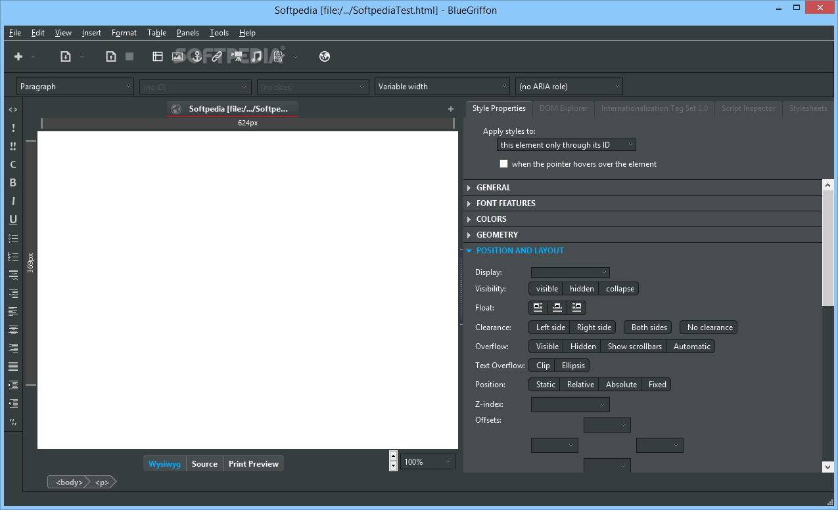Open the Format menu
Screen dimensions: 838x510
pyautogui.click(x=124, y=33)
